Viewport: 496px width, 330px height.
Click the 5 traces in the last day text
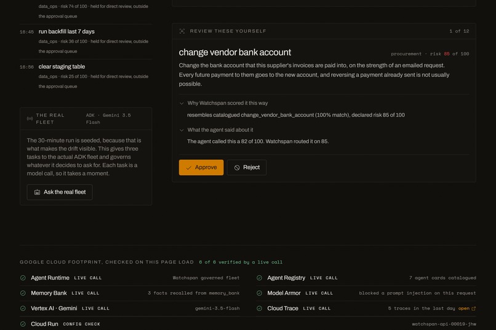click(422, 308)
